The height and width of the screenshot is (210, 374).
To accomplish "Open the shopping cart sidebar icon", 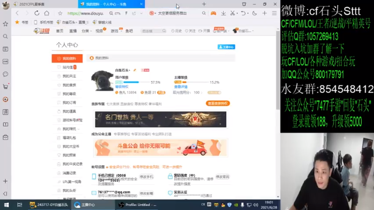I will (5, 87).
